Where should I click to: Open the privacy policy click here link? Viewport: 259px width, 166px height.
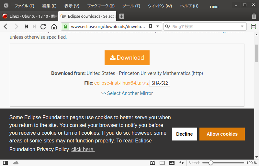point(83,149)
